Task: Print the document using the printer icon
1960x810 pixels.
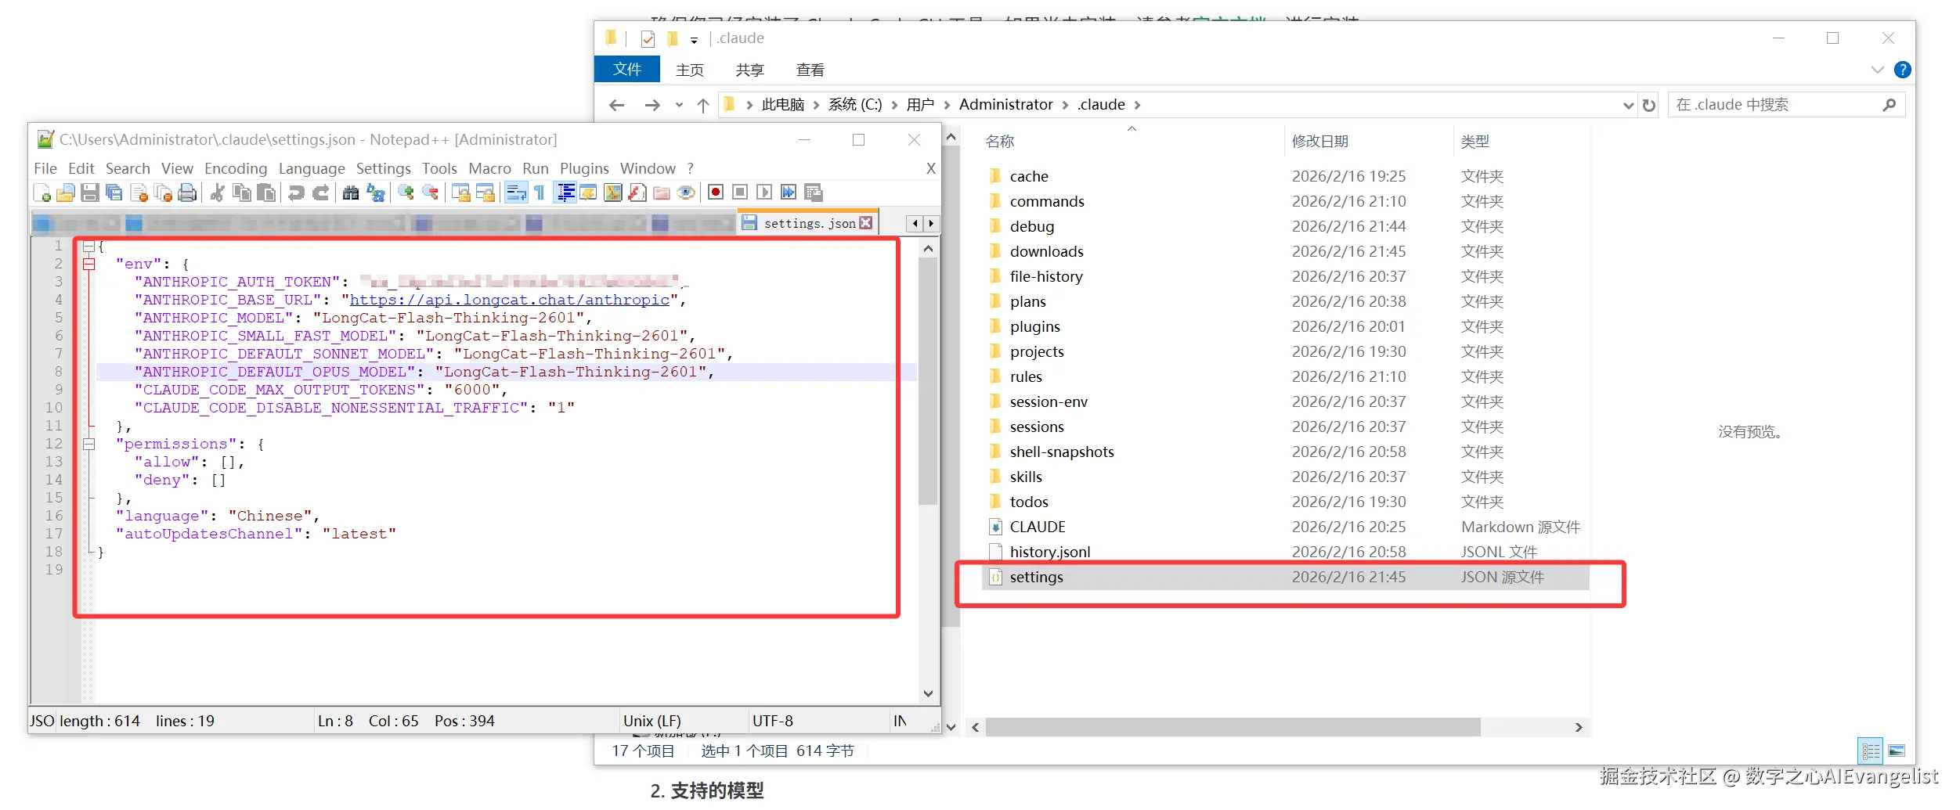Action: click(187, 193)
